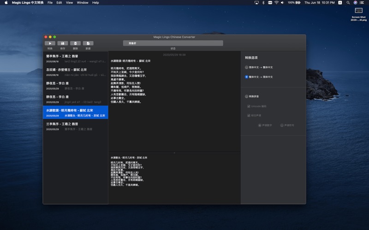Click the delete (删除) trash icon
369x230 pixels.
coord(75,43)
